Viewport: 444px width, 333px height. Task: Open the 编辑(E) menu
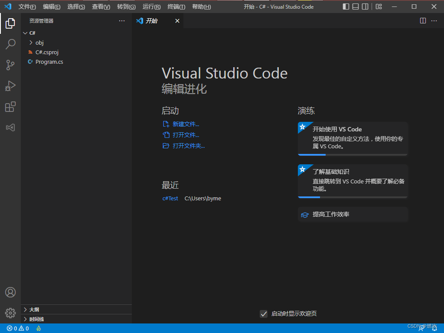52,7
